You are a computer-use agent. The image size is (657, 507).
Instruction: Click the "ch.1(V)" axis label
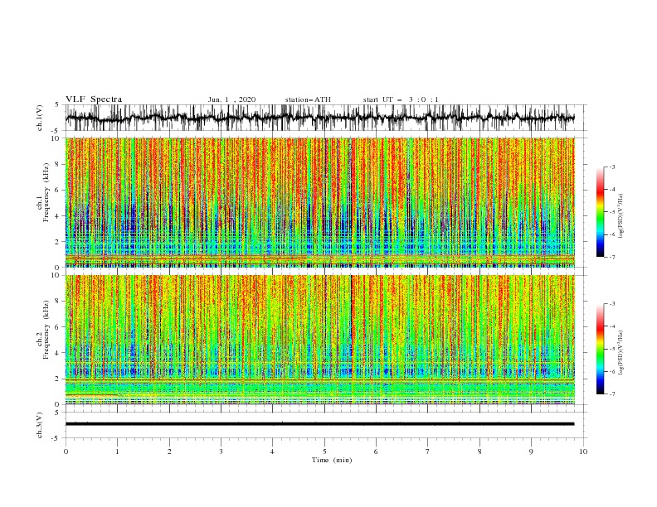(x=40, y=118)
